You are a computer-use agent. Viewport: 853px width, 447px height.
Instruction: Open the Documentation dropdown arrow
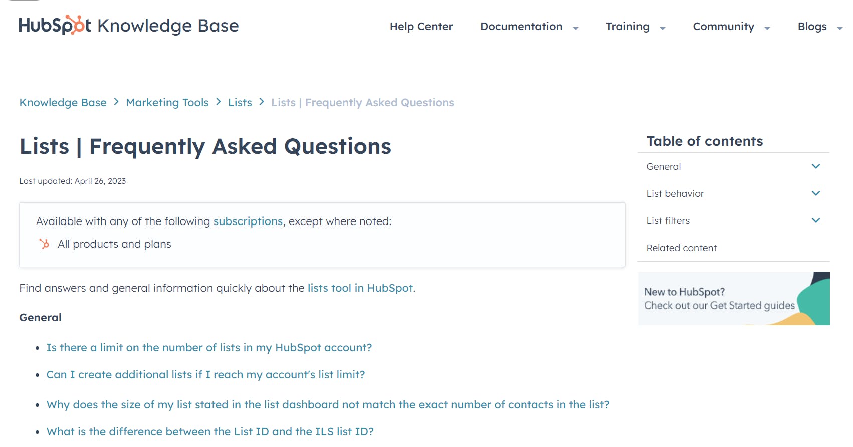[x=576, y=28]
